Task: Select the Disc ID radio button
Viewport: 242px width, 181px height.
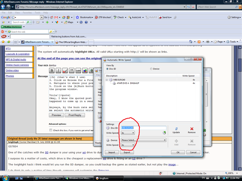Action: pyautogui.click(x=107, y=69)
